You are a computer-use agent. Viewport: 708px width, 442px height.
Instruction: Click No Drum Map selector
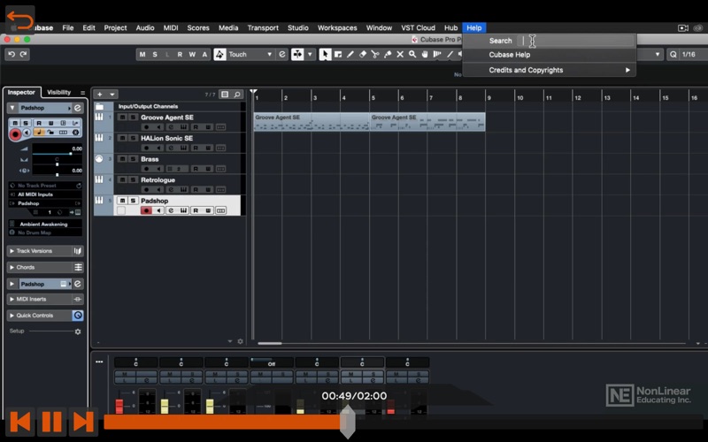(45, 232)
